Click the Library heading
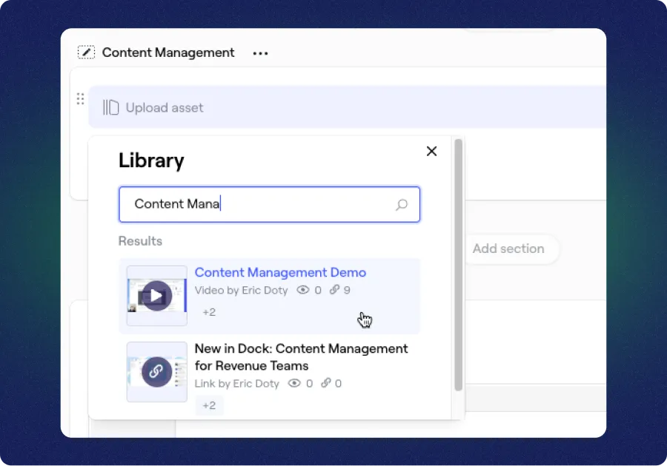The width and height of the screenshot is (667, 466). click(151, 161)
